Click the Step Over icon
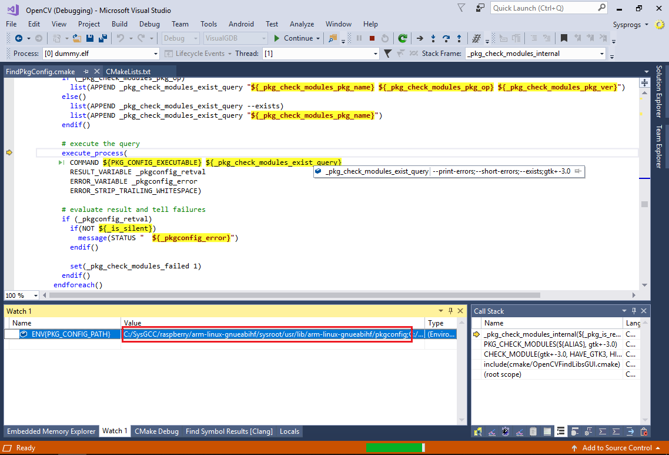Screen dimensions: 669x455 (446, 38)
